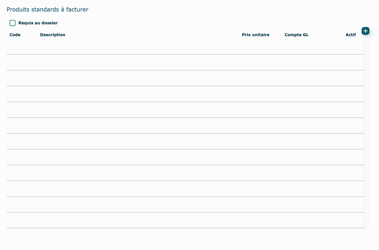This screenshot has height=250, width=379.
Task: Click the Compte GL column header
Action: (x=296, y=35)
